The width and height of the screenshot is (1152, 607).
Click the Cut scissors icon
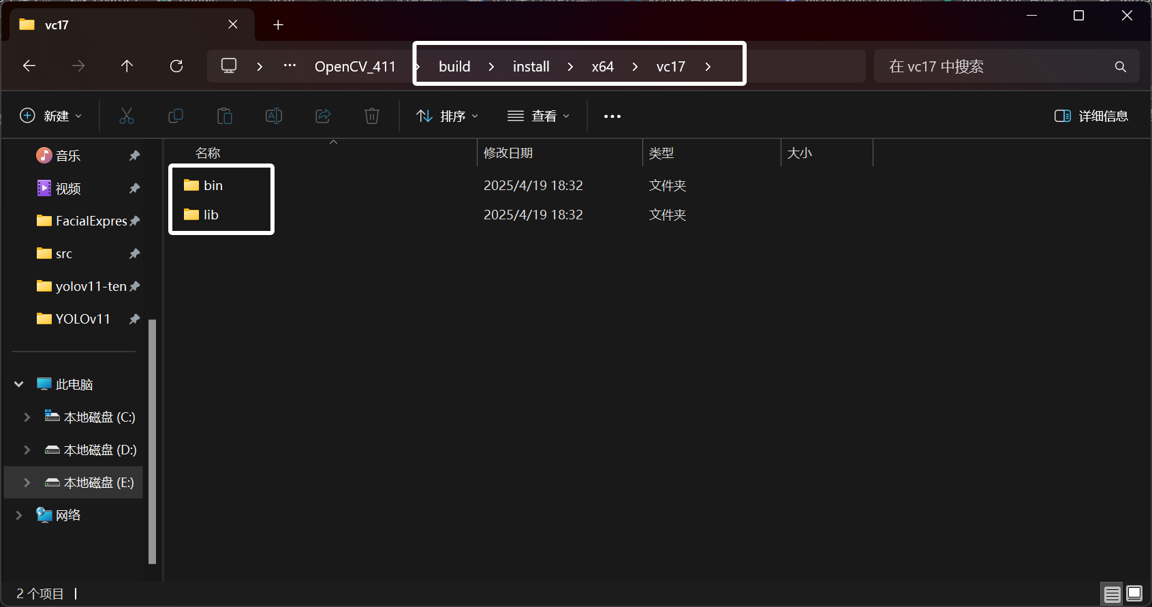coord(127,116)
